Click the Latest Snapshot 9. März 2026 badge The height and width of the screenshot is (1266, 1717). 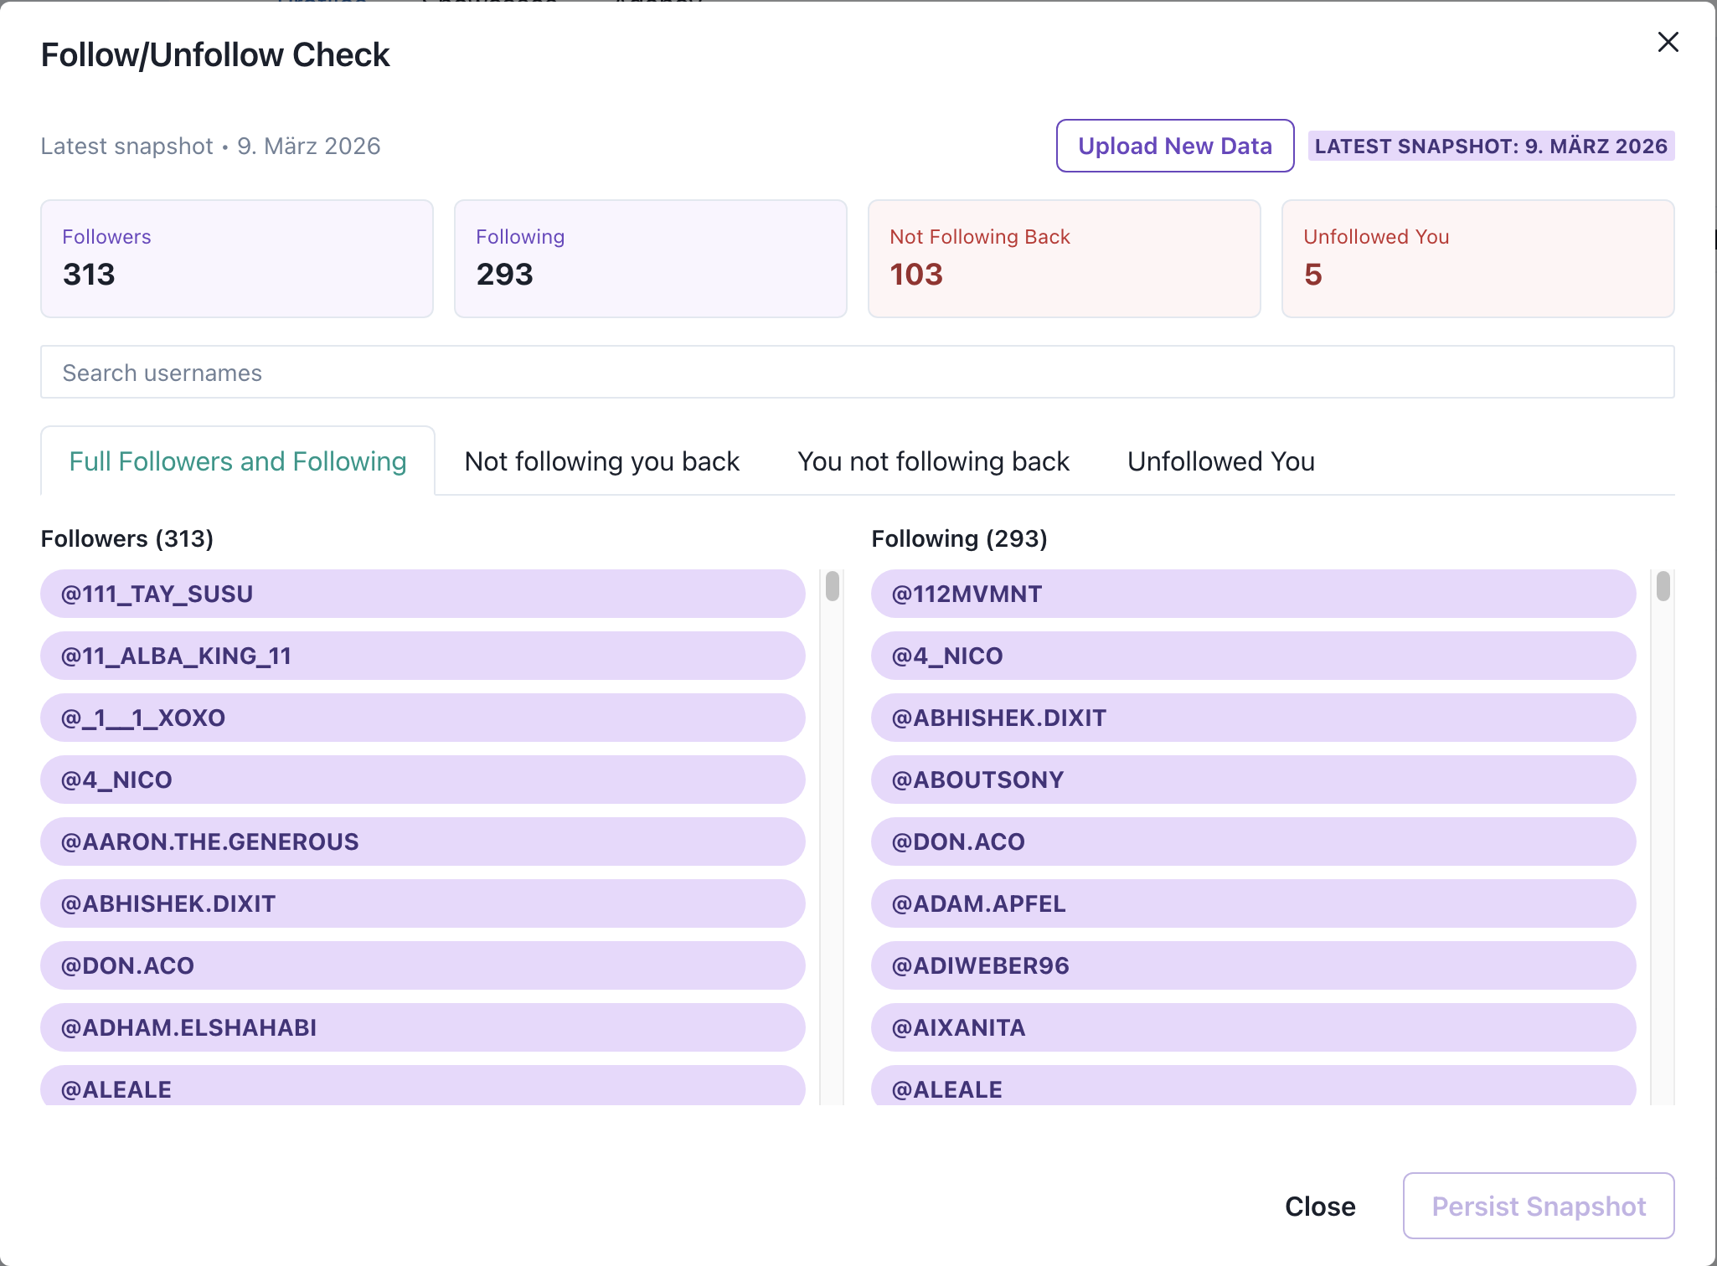(1491, 146)
